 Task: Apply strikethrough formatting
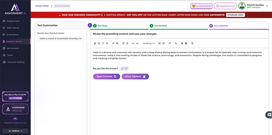tap(107, 43)
